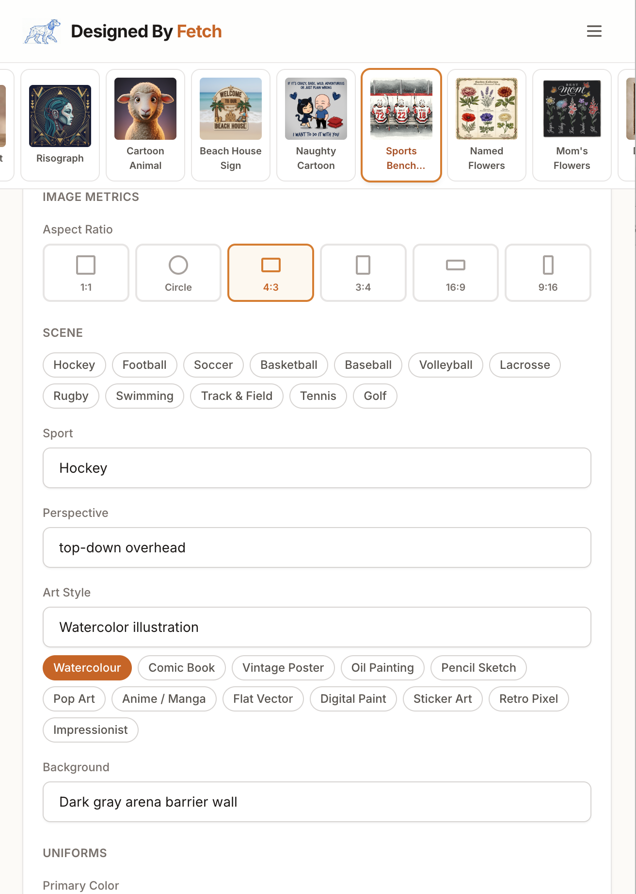Viewport: 636px width, 894px height.
Task: Choose Rugby from scene chips
Action: (71, 396)
